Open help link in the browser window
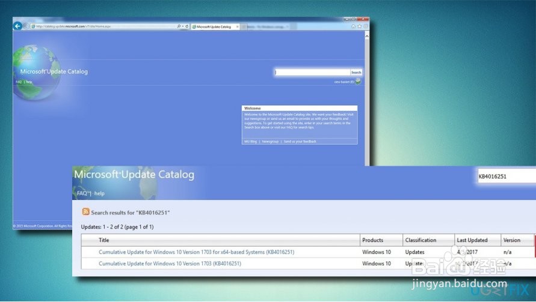The width and height of the screenshot is (536, 302). 29,82
